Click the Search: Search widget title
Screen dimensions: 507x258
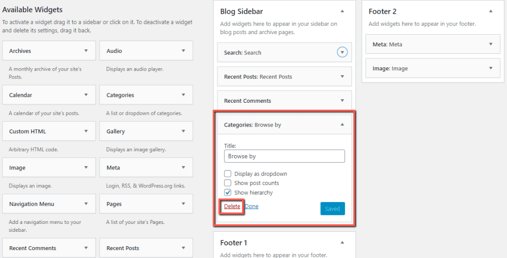[243, 52]
